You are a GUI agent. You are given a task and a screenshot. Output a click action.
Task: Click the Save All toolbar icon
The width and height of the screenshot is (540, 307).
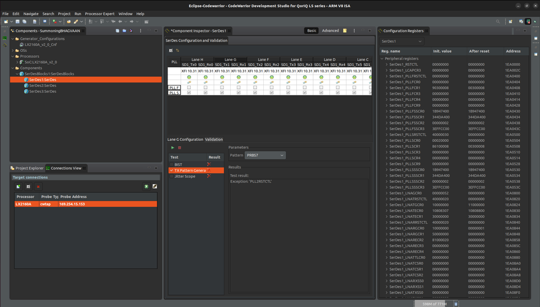tap(24, 22)
